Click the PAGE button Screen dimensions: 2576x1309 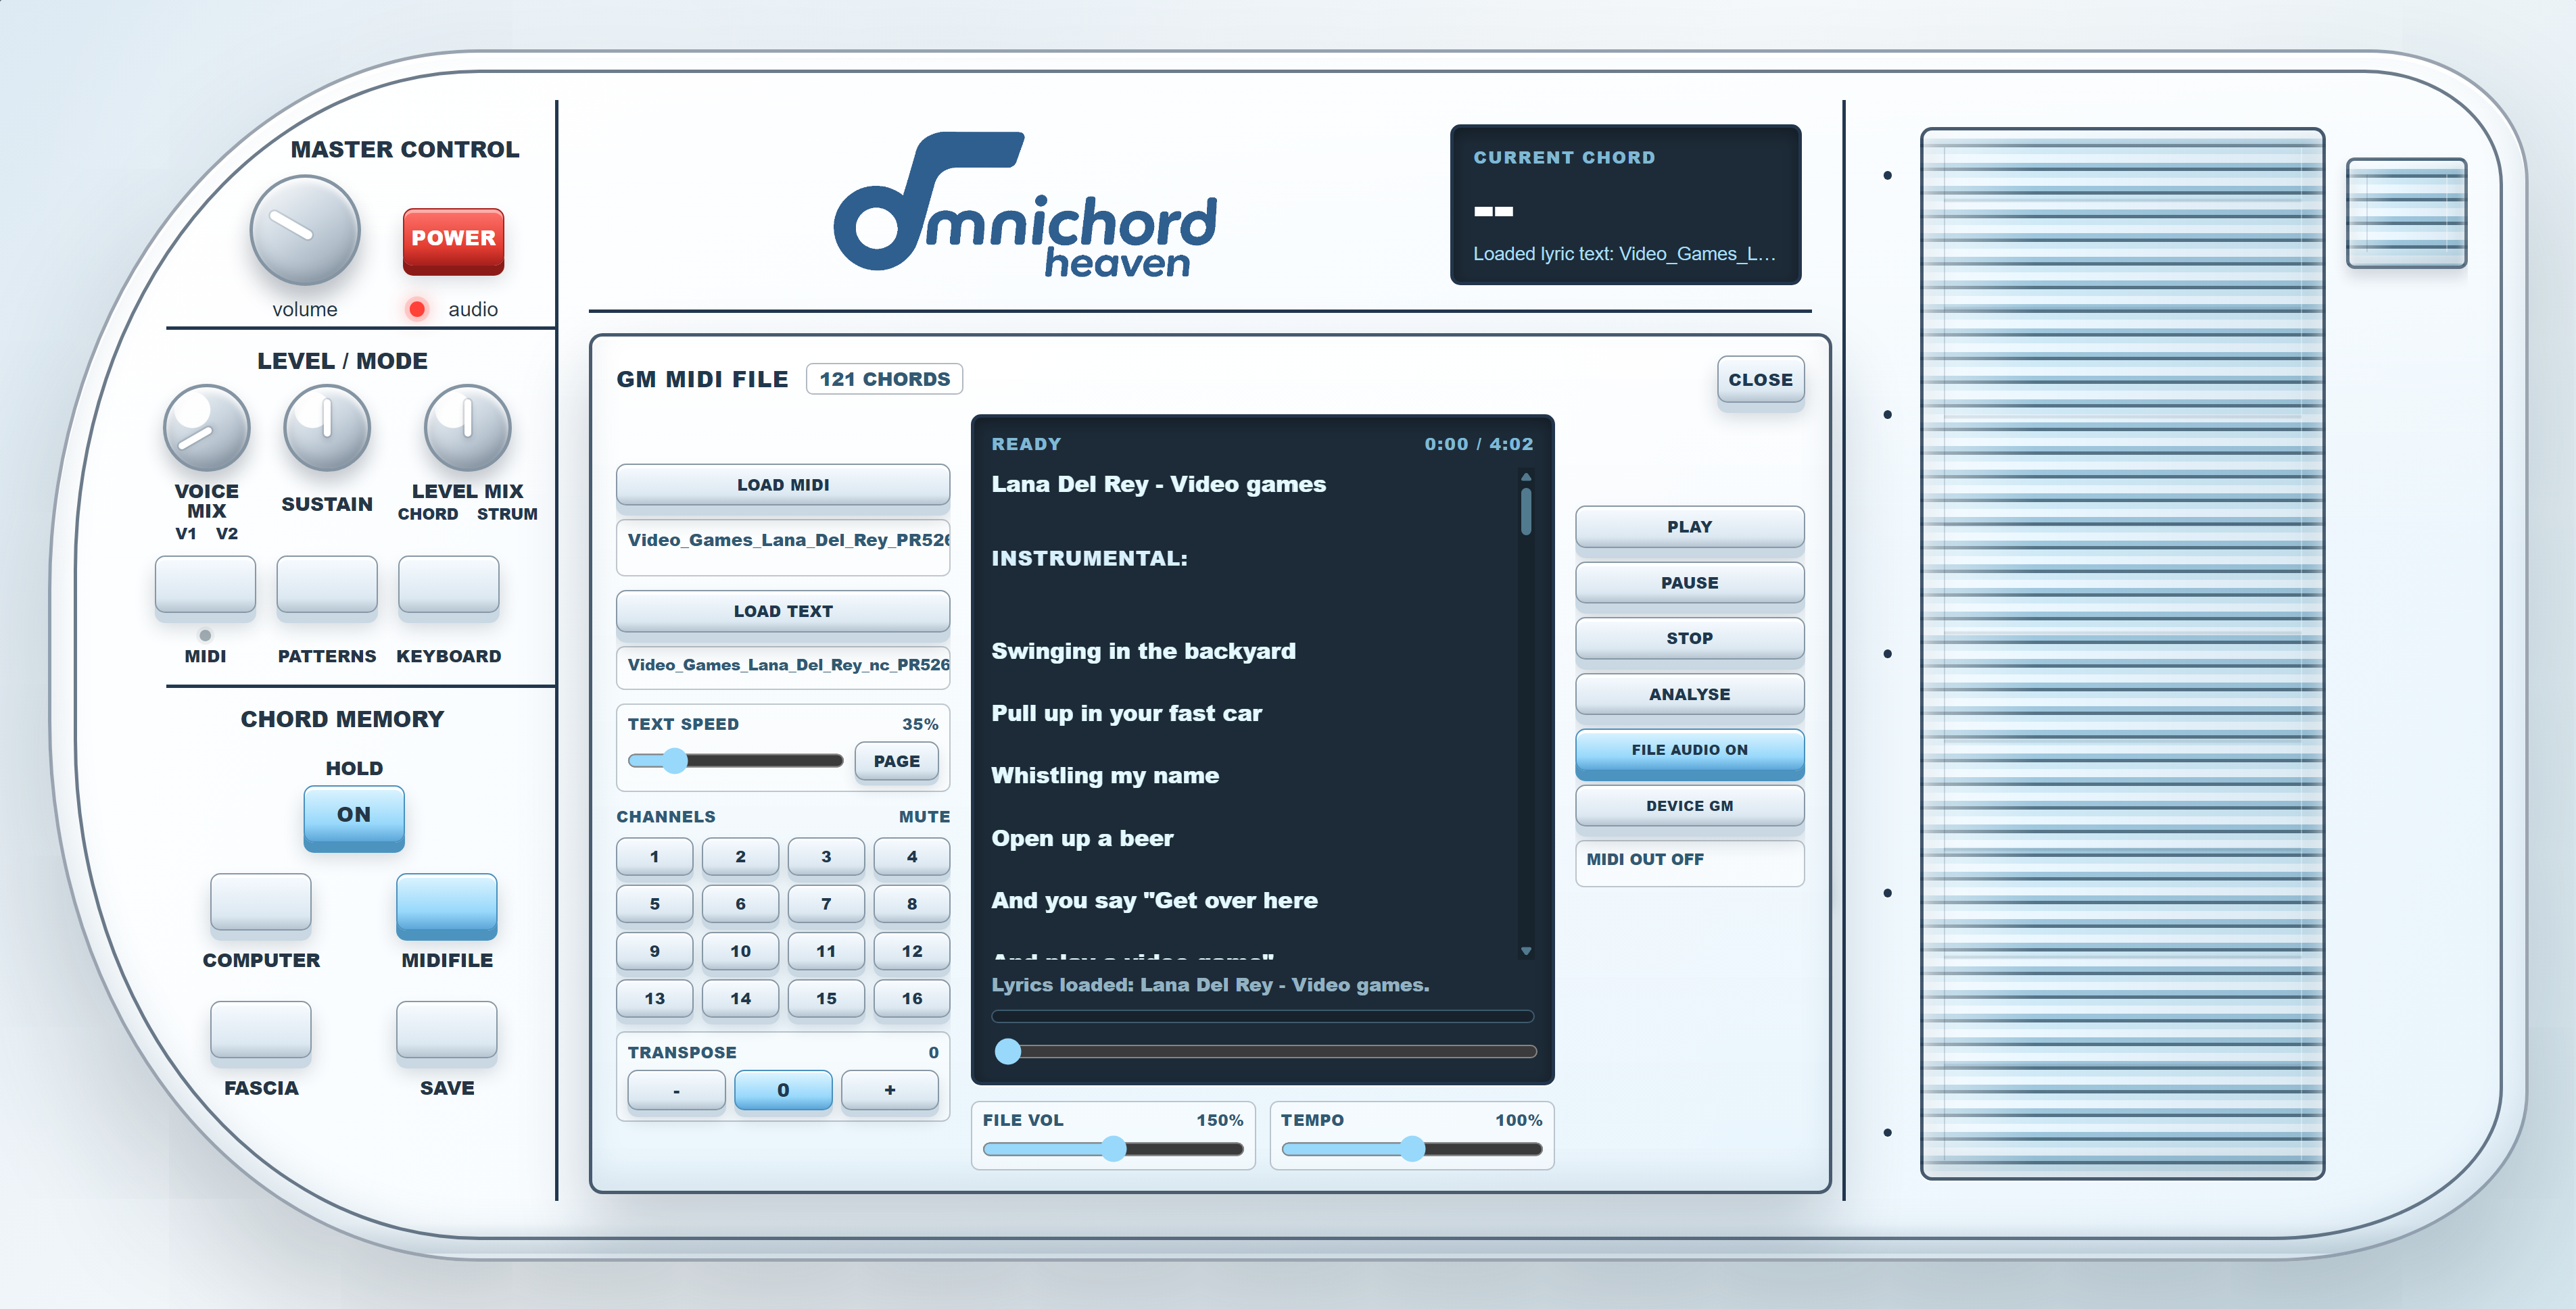(897, 762)
